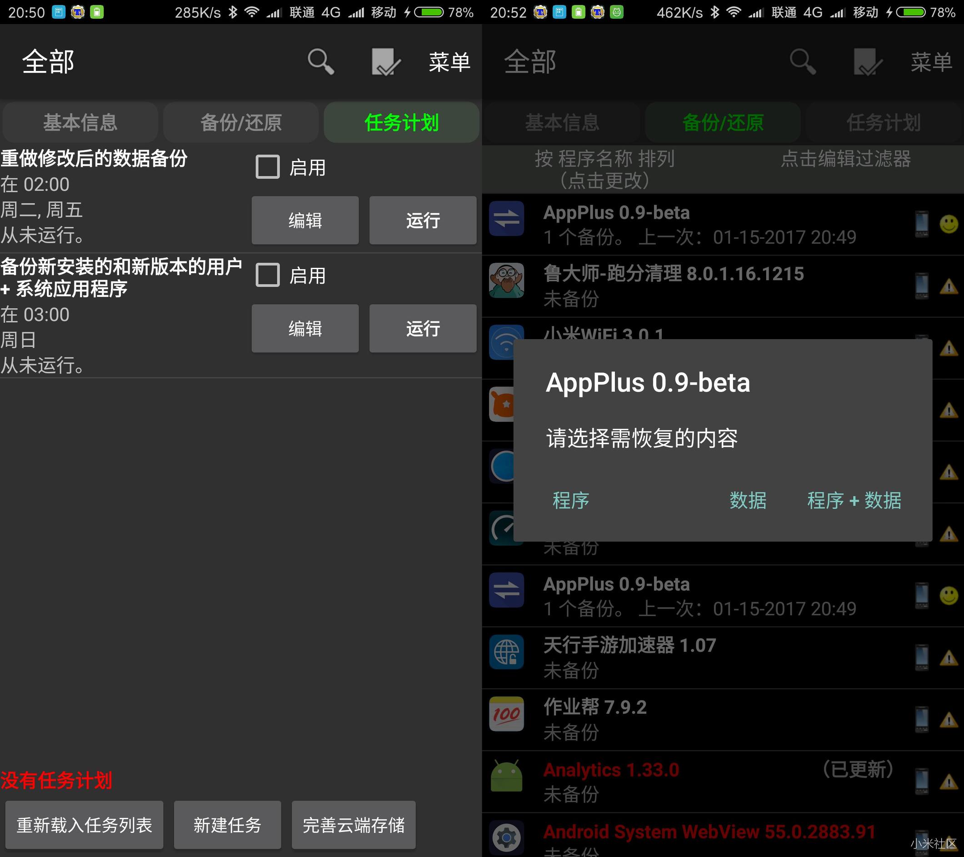964x857 pixels.
Task: Tap the 天行手游加速器 globe icon
Action: pyautogui.click(x=506, y=652)
